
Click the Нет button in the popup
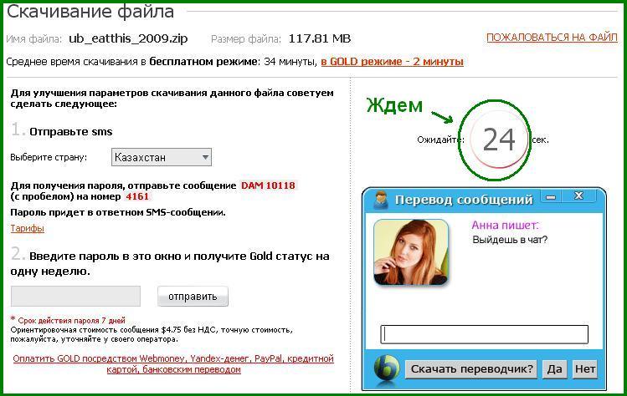584,368
